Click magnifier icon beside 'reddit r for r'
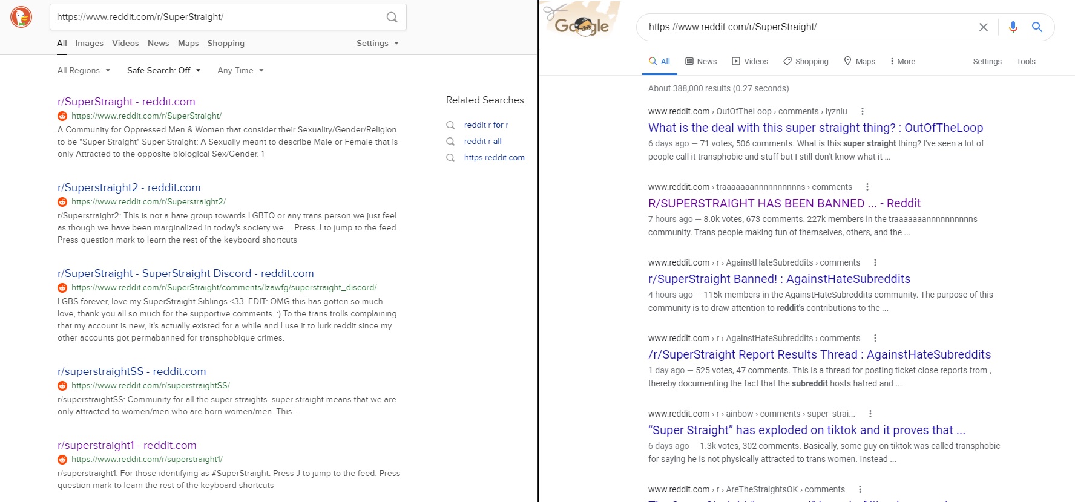 coord(450,125)
